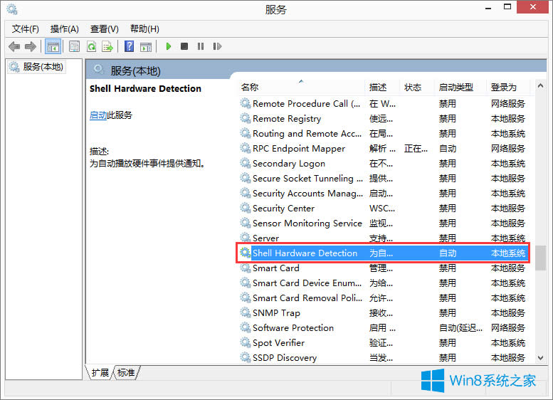Image resolution: width=553 pixels, height=400 pixels.
Task: Click the 启动 link to start the service
Action: [98, 115]
